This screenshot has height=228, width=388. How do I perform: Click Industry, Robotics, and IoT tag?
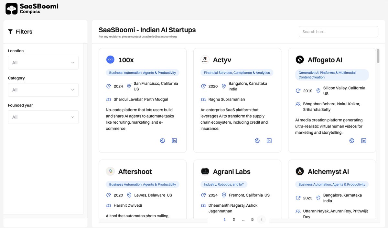click(x=224, y=184)
